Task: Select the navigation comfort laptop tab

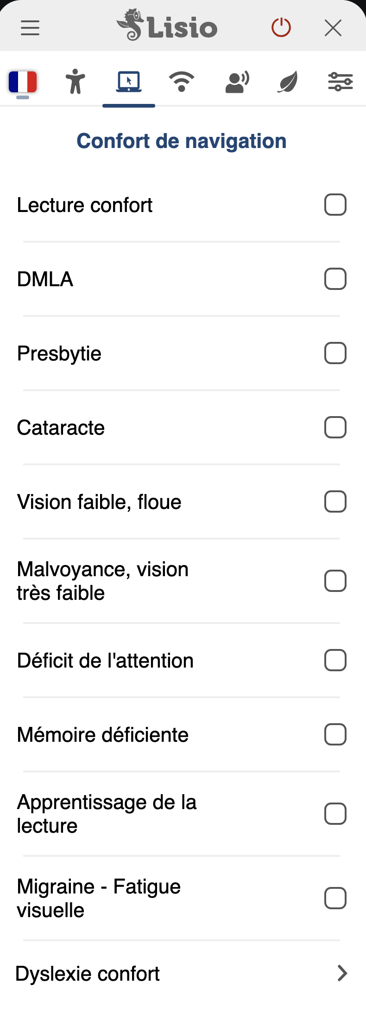Action: (129, 82)
